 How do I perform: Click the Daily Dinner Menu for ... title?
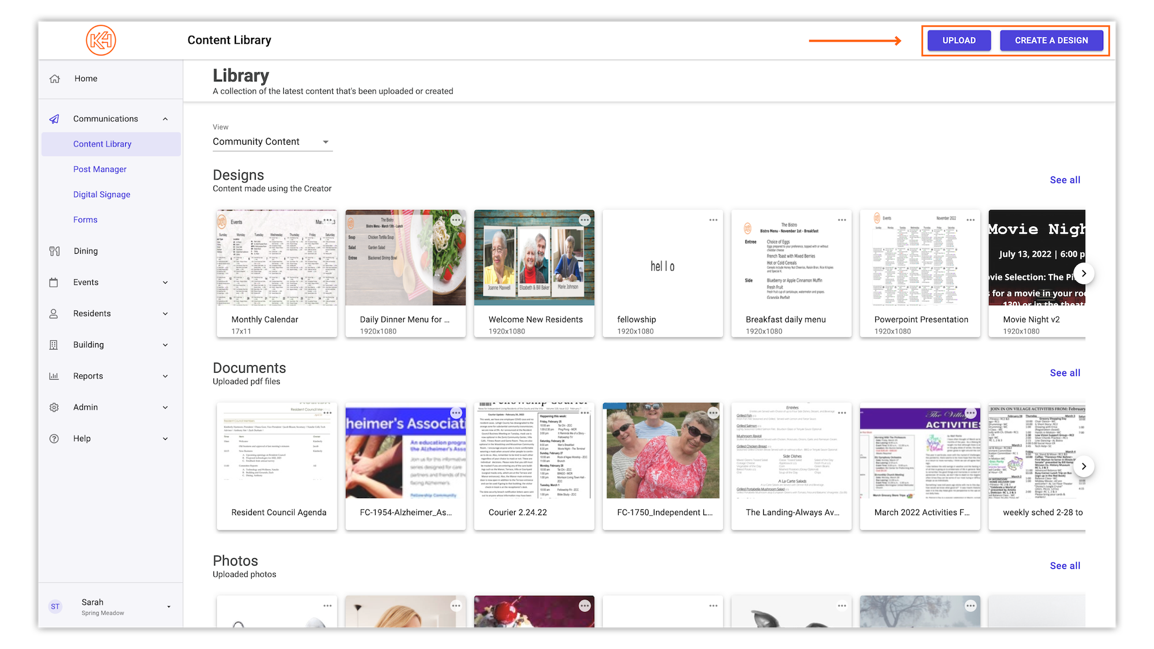[404, 320]
